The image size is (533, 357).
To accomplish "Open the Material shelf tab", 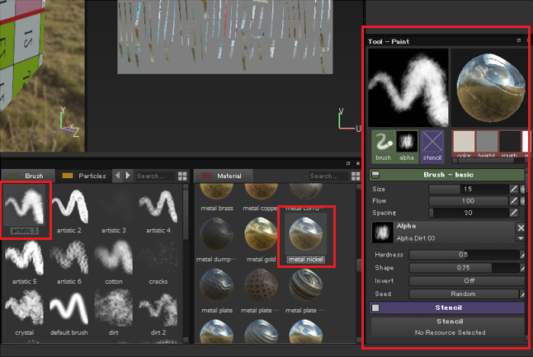I will [228, 176].
